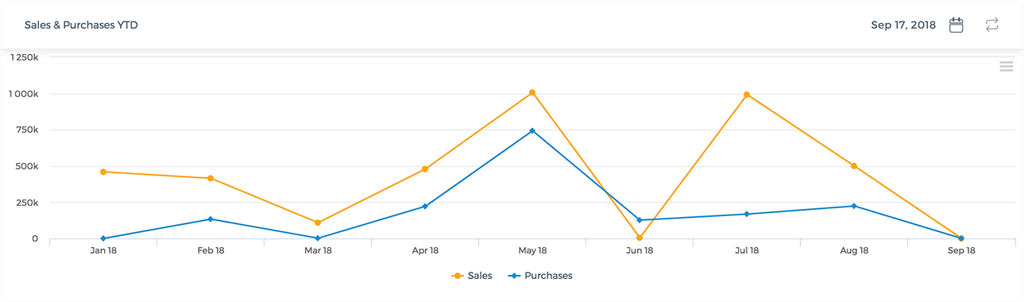Screen dimensions: 1024x302
Task: Select the Purchases point for Jun 18
Action: pos(640,220)
